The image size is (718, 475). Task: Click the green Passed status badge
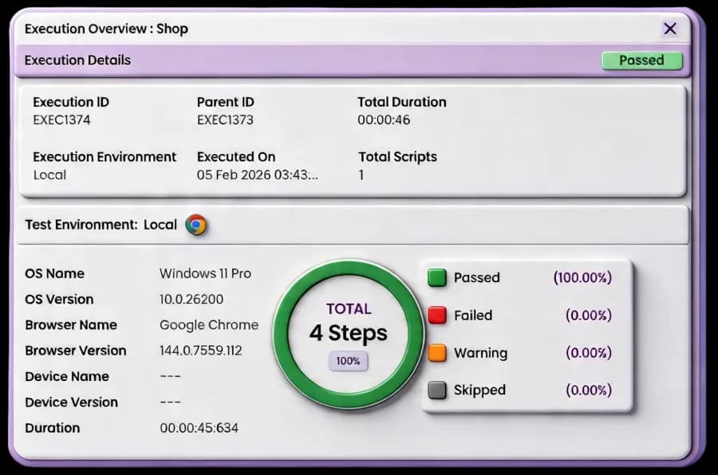[641, 61]
